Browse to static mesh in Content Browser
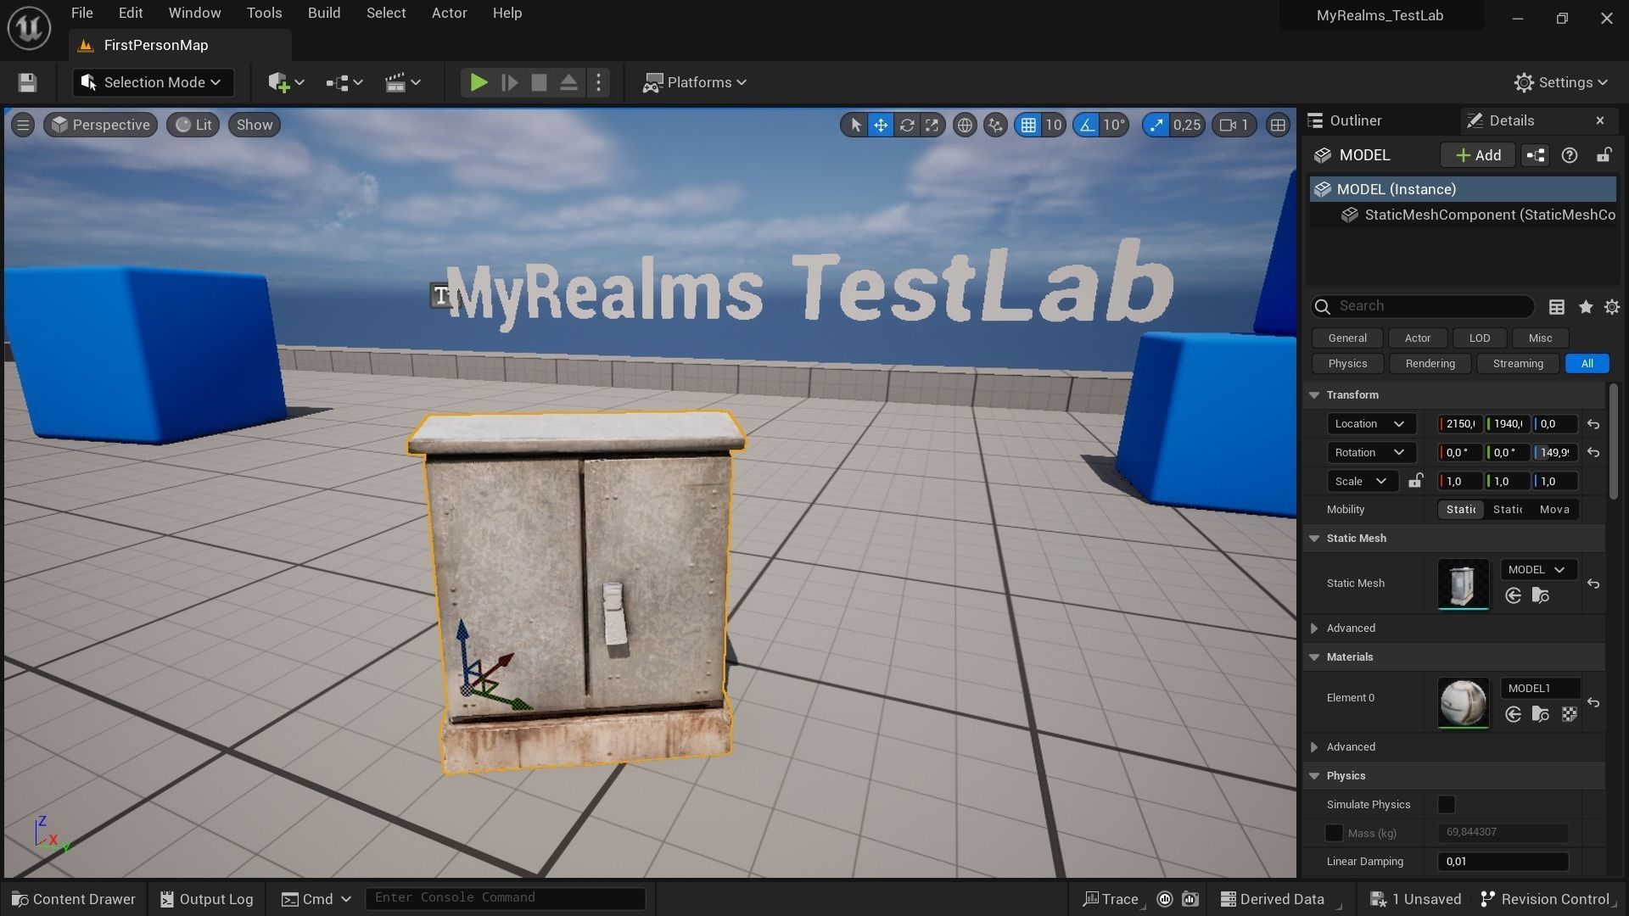The height and width of the screenshot is (916, 1629). point(1540,595)
